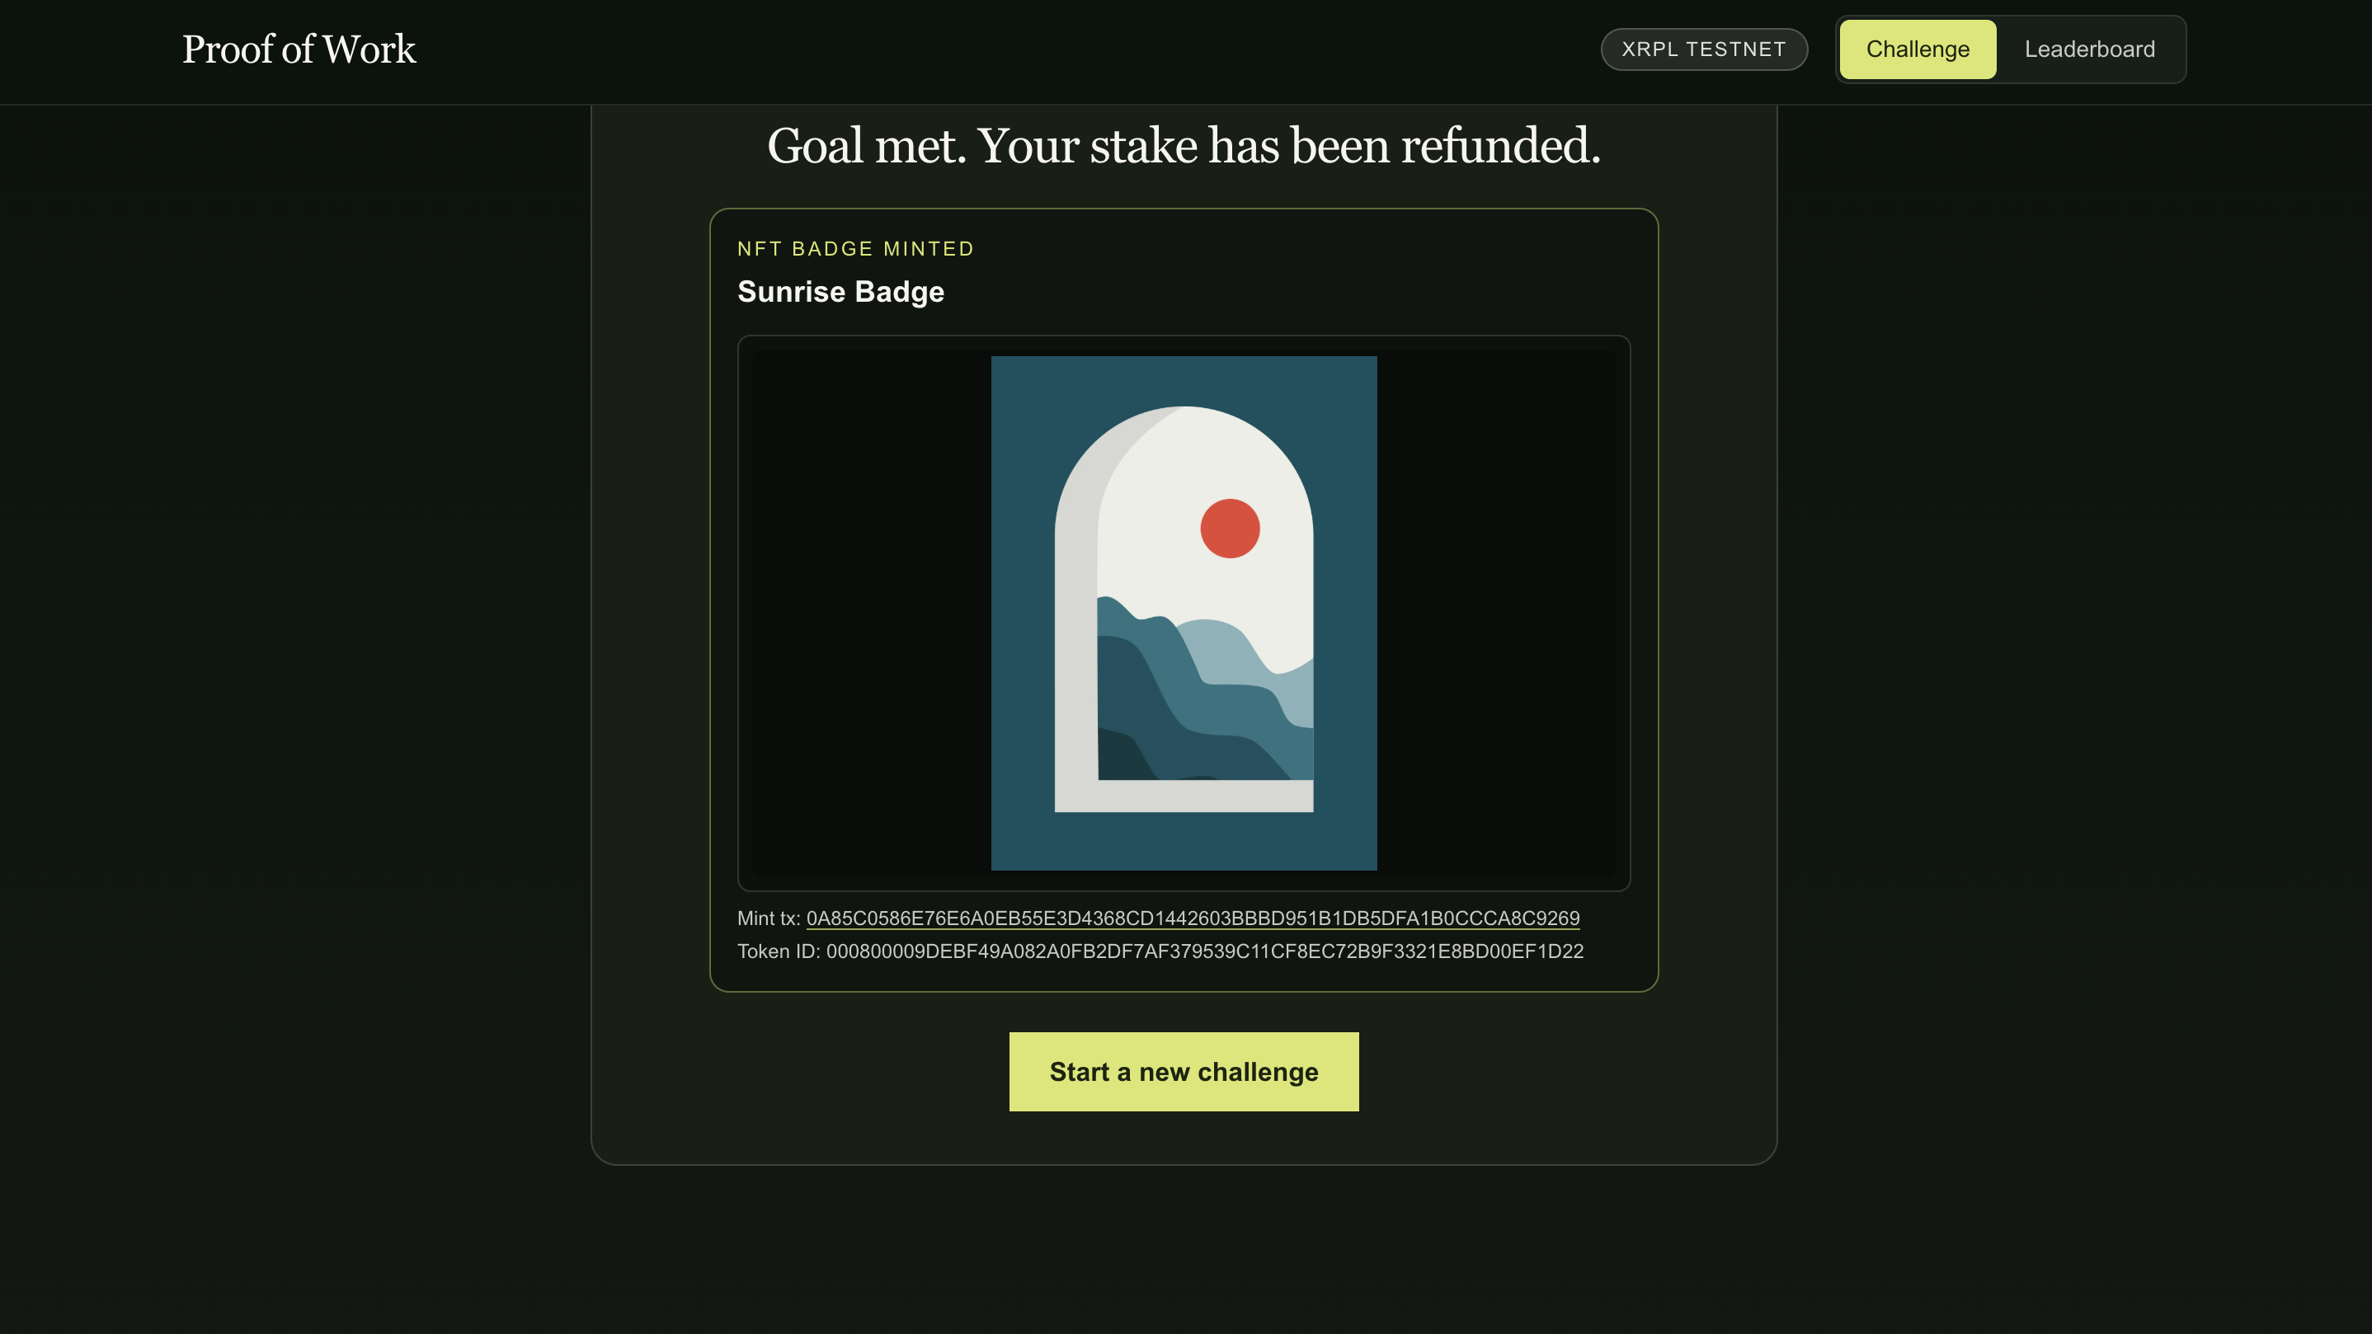Open the Mint tx hash link
The width and height of the screenshot is (2372, 1334).
coord(1193,918)
